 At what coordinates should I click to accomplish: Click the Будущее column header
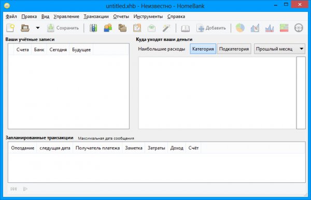tap(81, 50)
